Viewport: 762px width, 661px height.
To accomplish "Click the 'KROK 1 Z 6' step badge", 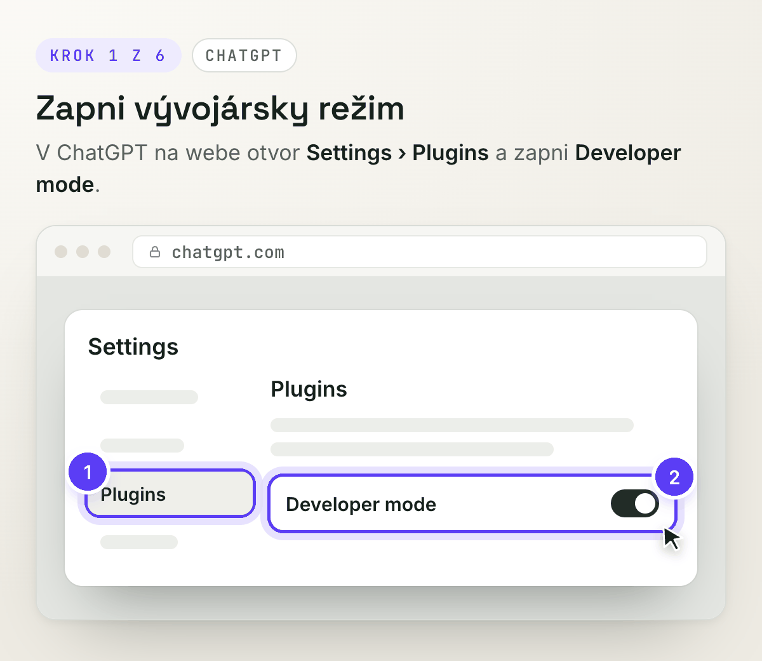I will [x=108, y=55].
